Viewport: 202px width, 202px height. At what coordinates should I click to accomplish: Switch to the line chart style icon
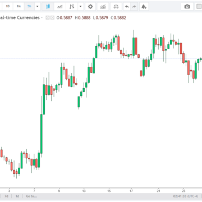pos(60,7)
